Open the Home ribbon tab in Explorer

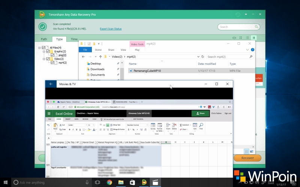[x=98, y=50]
